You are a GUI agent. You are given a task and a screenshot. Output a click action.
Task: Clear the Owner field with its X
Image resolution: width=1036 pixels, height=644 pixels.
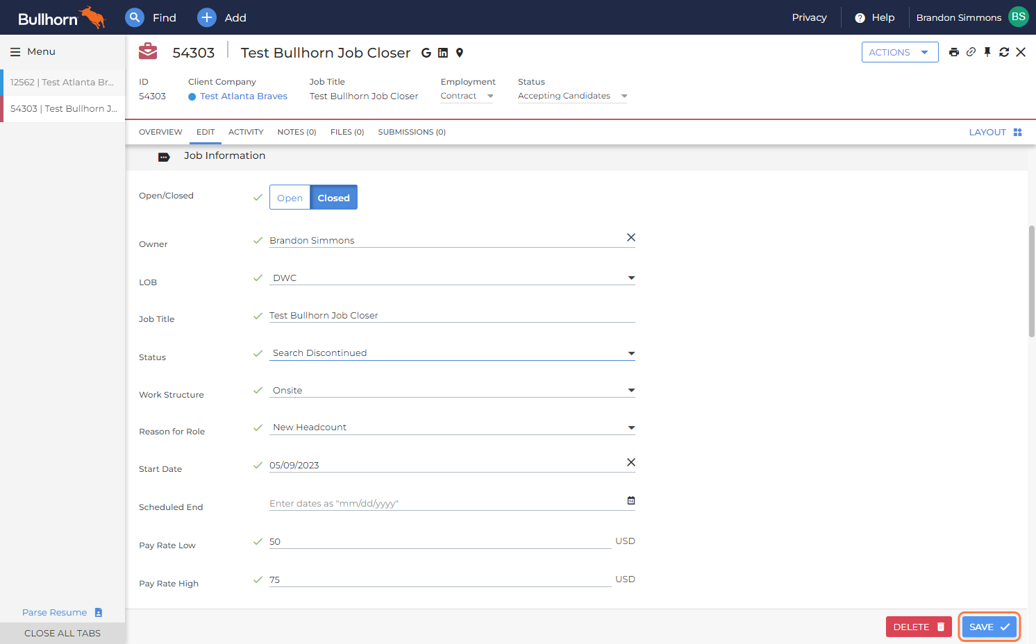point(631,237)
